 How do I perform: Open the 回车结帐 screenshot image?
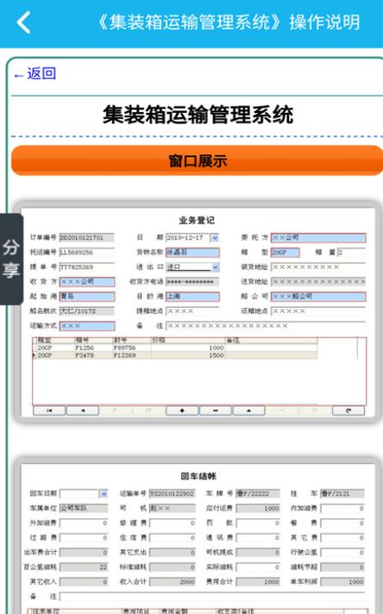point(197,536)
